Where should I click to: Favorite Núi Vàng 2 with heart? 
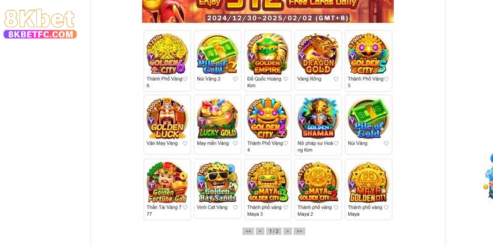(x=235, y=79)
